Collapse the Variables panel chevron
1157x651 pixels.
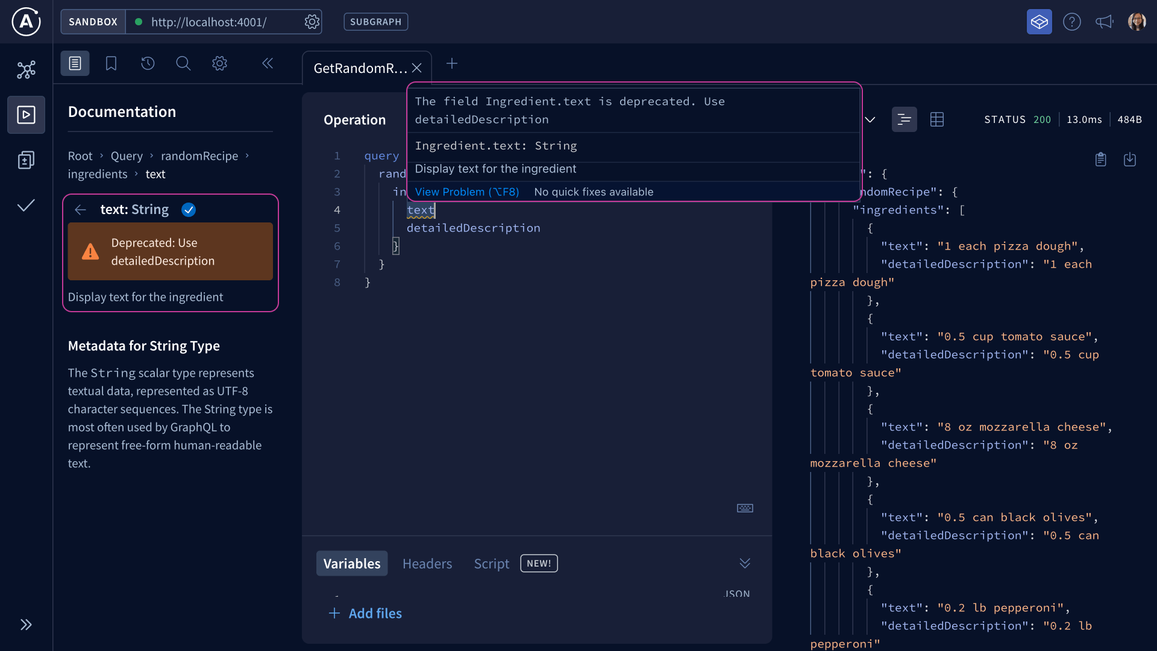pos(745,563)
